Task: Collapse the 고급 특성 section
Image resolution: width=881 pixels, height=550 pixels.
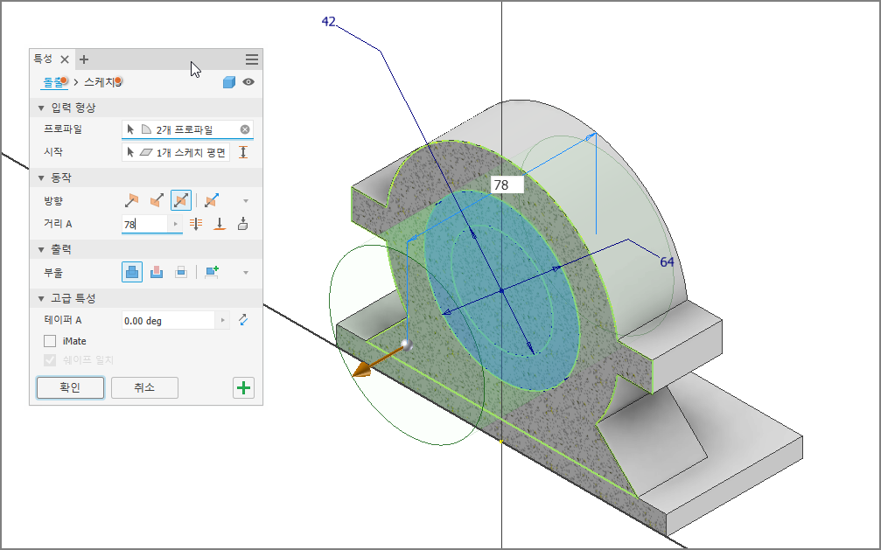Action: point(41,298)
